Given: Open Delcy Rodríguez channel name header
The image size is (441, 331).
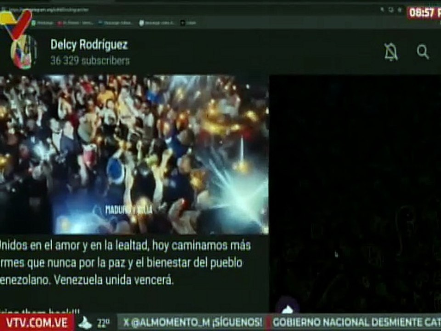Looking at the screenshot, I should tap(89, 45).
